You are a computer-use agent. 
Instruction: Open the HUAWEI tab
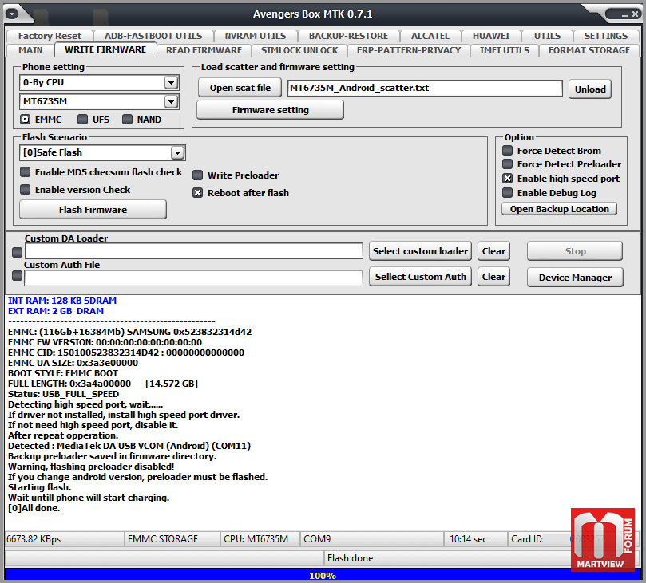pyautogui.click(x=490, y=36)
